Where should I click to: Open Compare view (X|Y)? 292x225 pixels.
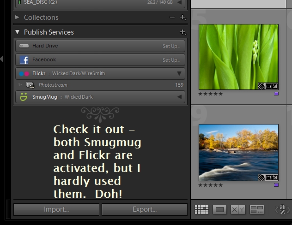(238, 210)
